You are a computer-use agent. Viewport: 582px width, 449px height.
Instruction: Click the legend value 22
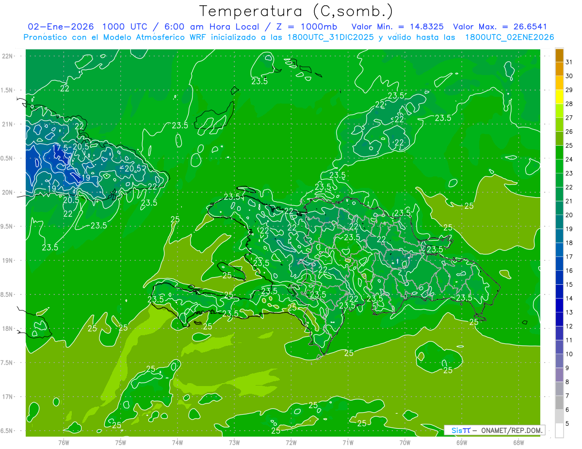569,187
